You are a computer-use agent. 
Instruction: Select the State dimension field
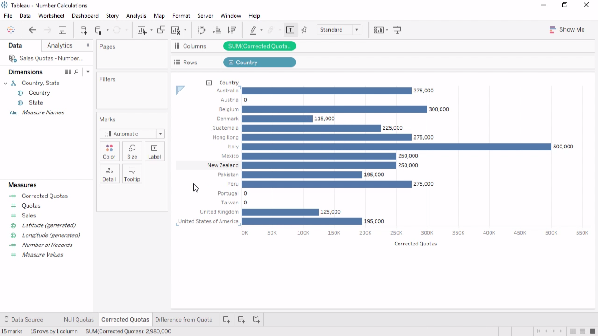click(36, 103)
